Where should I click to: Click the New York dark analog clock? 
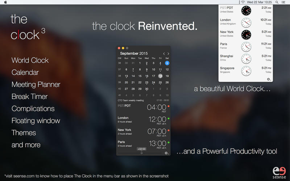246,34
